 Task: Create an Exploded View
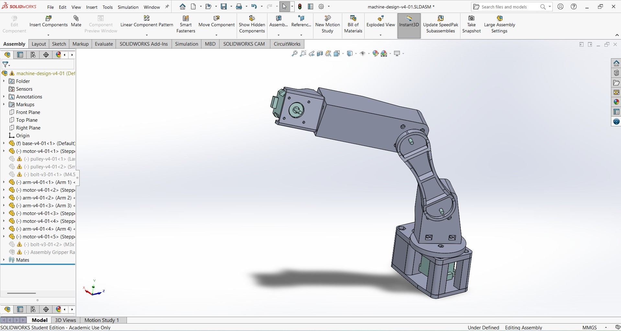pyautogui.click(x=380, y=21)
